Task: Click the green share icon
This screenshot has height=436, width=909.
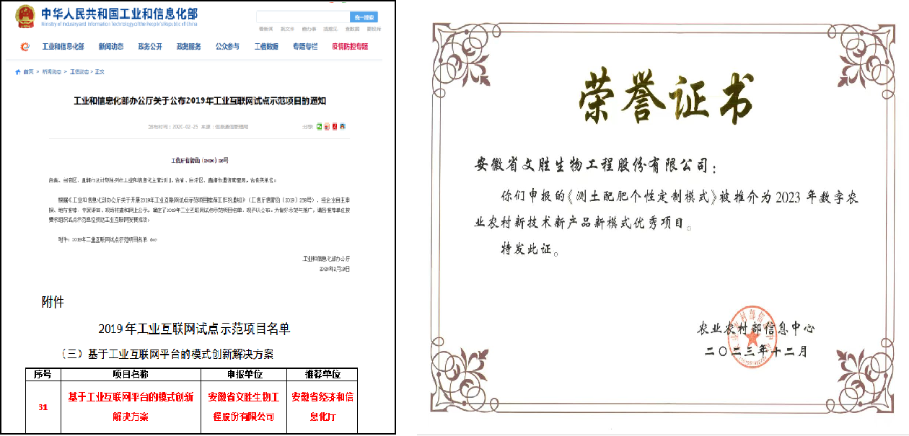Action: [319, 127]
